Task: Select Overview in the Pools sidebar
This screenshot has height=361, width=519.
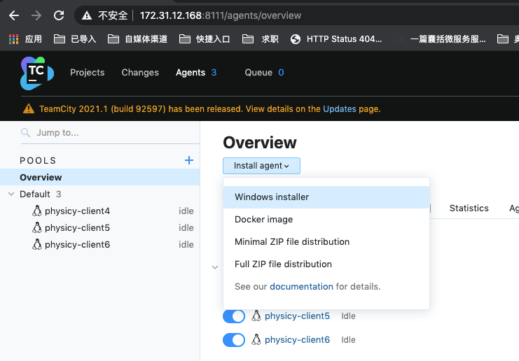Action: (99, 177)
